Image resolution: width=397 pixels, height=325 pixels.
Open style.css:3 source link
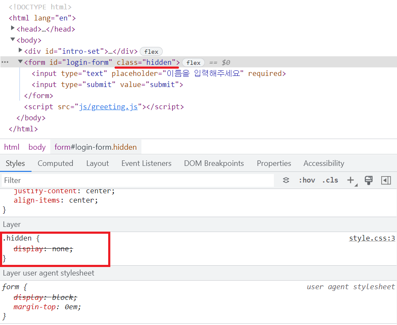372,238
